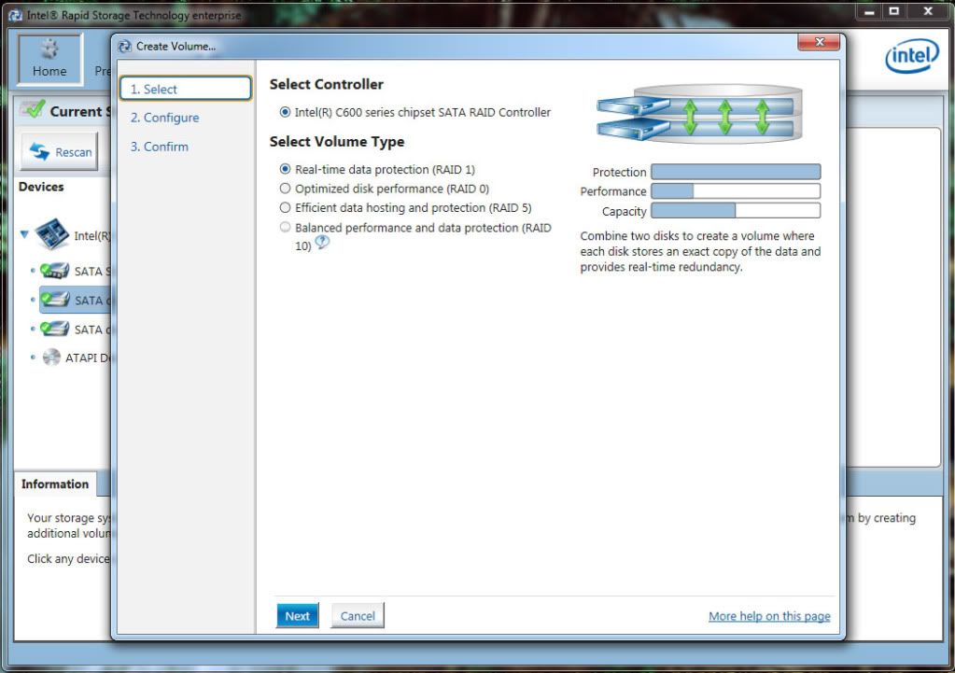Click the Next button

(297, 616)
